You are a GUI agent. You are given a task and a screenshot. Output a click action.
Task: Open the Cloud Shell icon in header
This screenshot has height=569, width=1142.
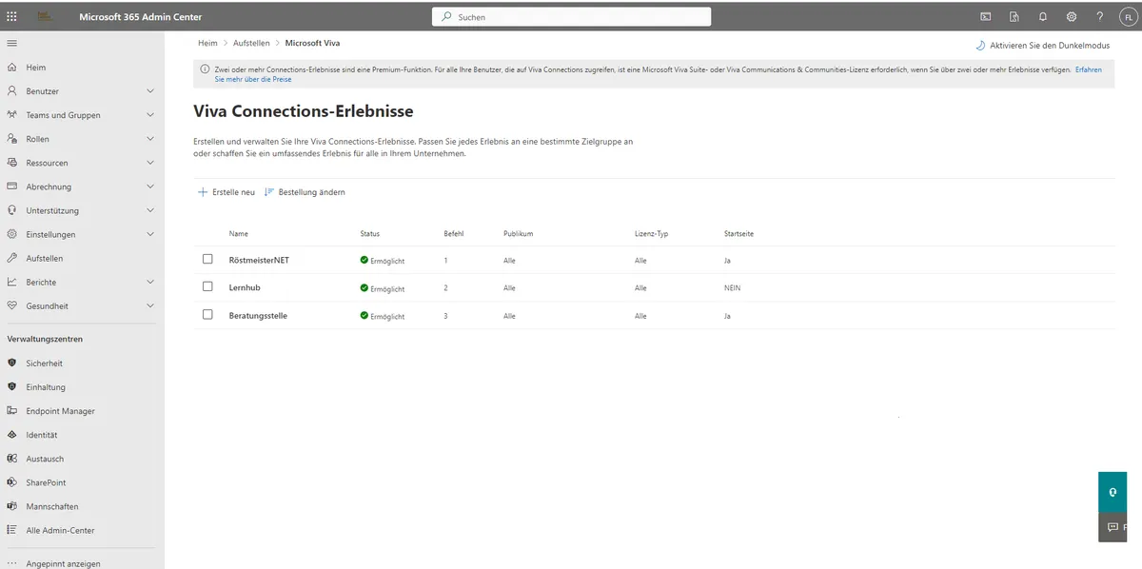[986, 16]
